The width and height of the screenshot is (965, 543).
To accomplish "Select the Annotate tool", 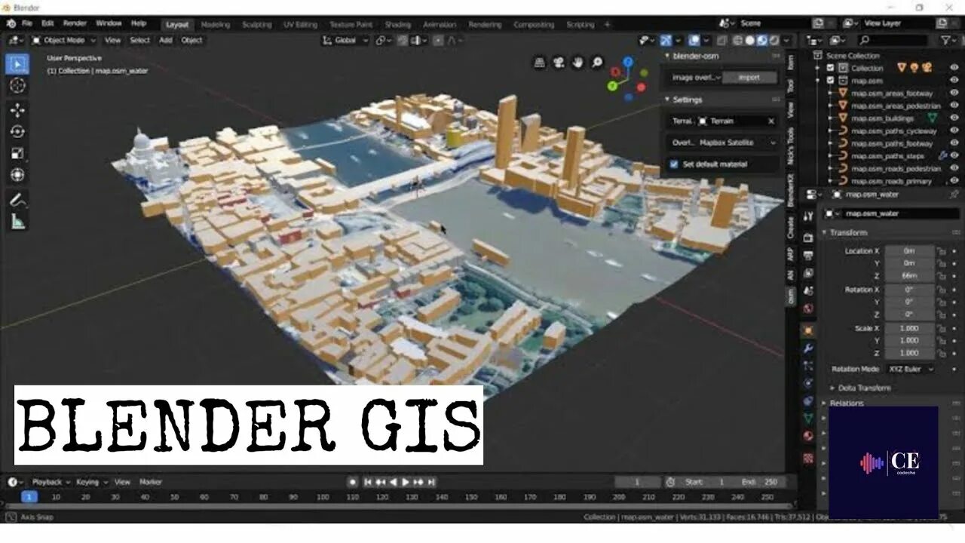I will [x=17, y=200].
